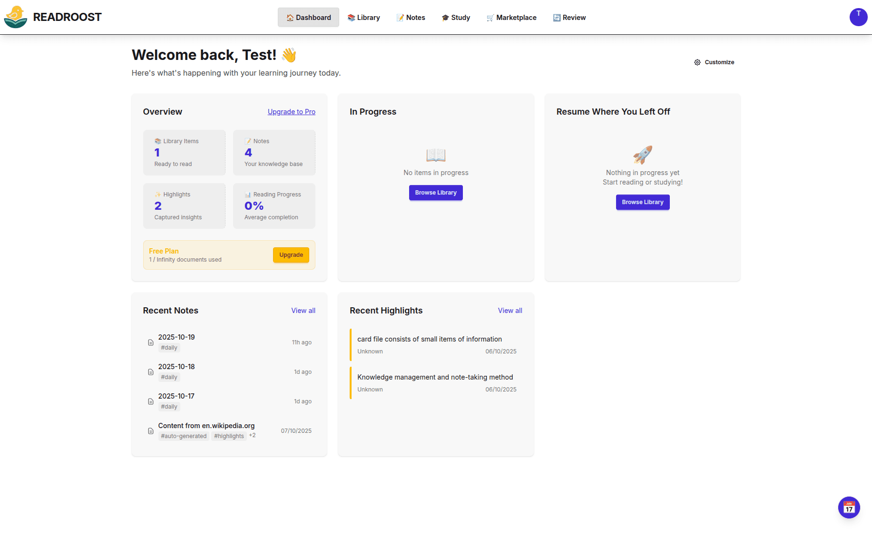This screenshot has height=557, width=872.
Task: Click the ReadRoost bird logo
Action: [x=15, y=17]
